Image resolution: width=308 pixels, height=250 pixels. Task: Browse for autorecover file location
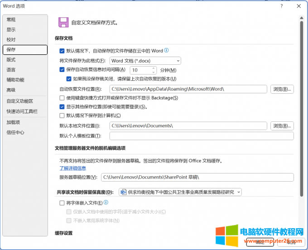282,89
